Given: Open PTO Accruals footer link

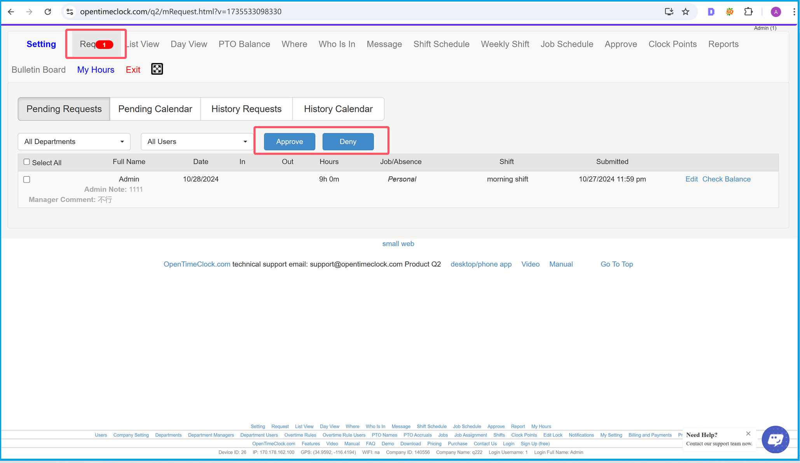Looking at the screenshot, I should pyautogui.click(x=417, y=435).
